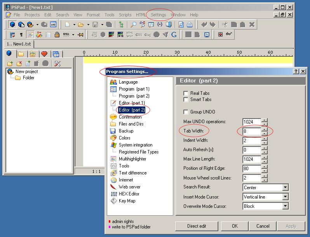This screenshot has width=310, height=237.
Task: Open the dropdown arrow next to save icon
Action: tap(102, 25)
